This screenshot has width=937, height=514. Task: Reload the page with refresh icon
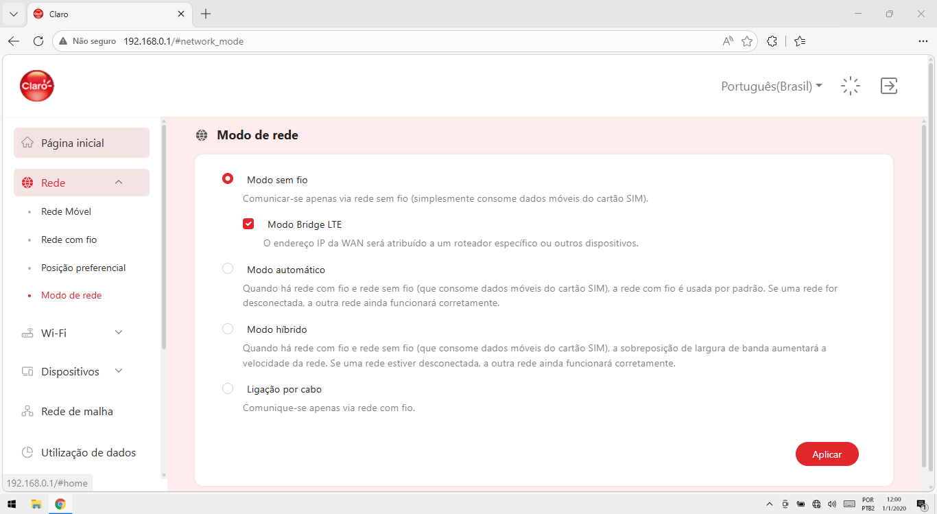coord(38,41)
